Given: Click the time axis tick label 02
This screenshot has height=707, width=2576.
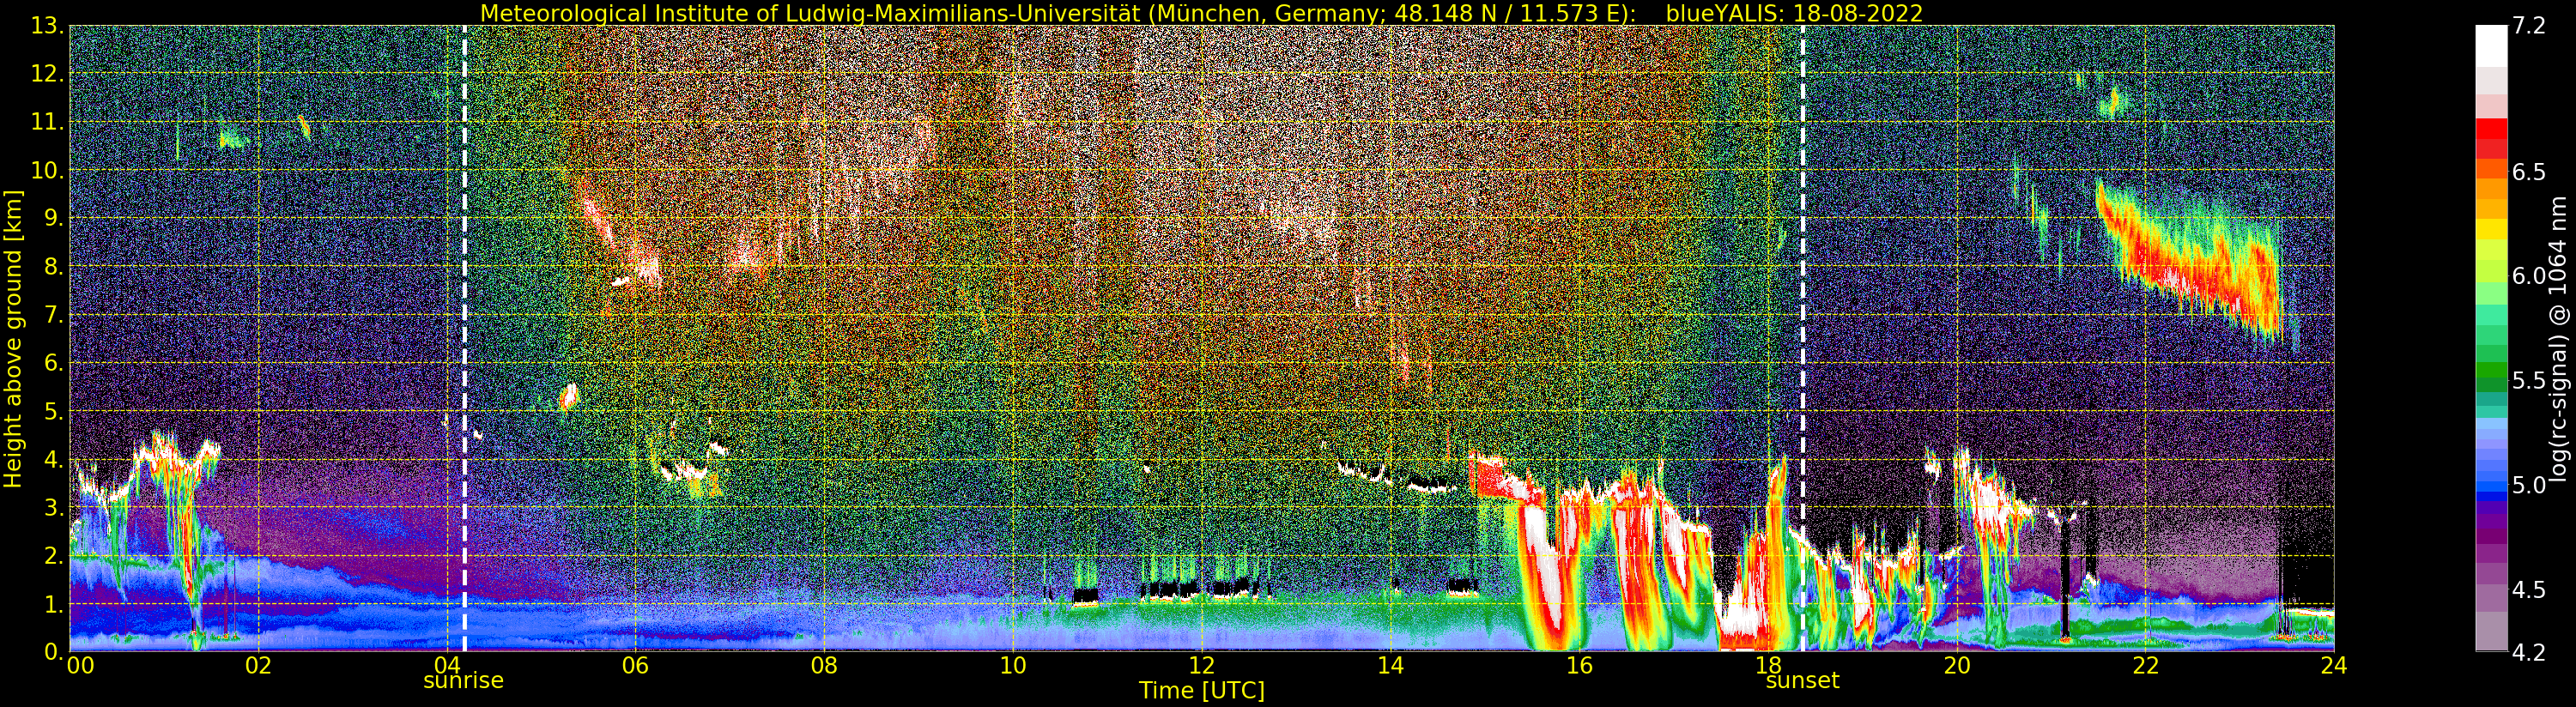Looking at the screenshot, I should tap(258, 665).
